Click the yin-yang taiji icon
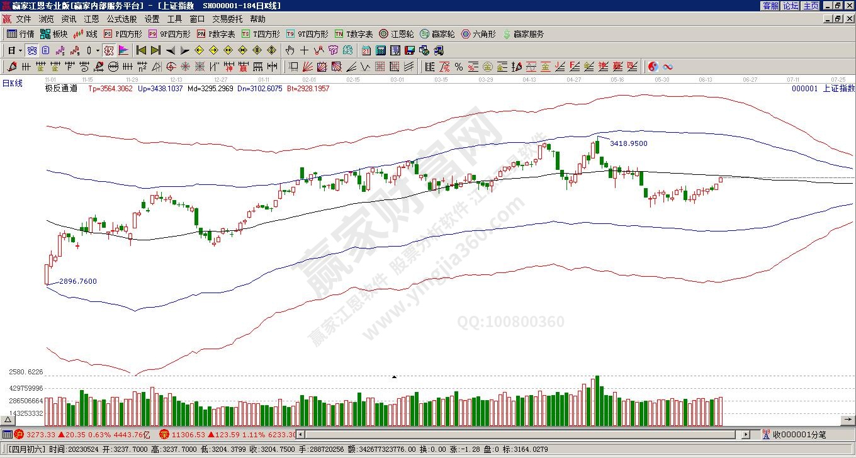856x458 pixels. [x=653, y=67]
